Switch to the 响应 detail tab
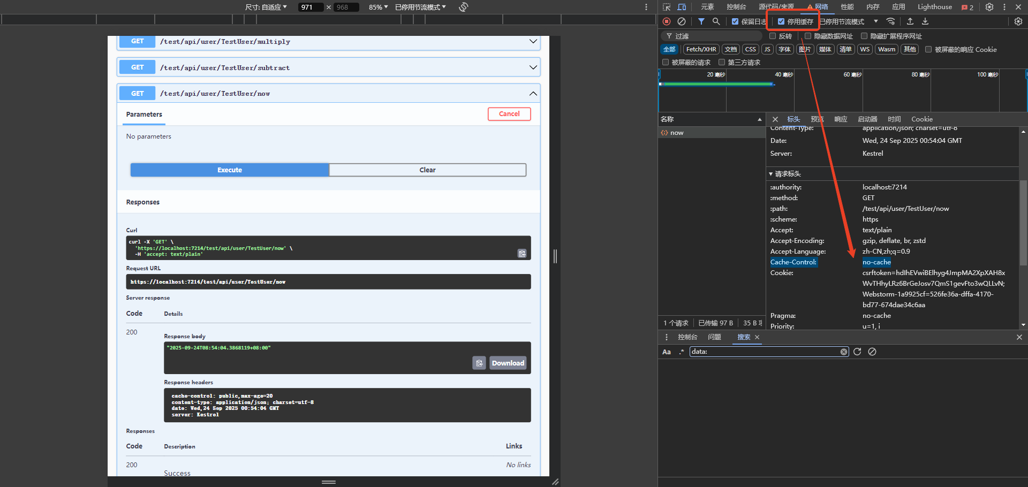This screenshot has width=1028, height=487. (x=841, y=119)
